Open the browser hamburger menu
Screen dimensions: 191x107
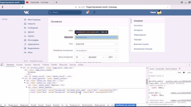pyautogui.click(x=182, y=2)
